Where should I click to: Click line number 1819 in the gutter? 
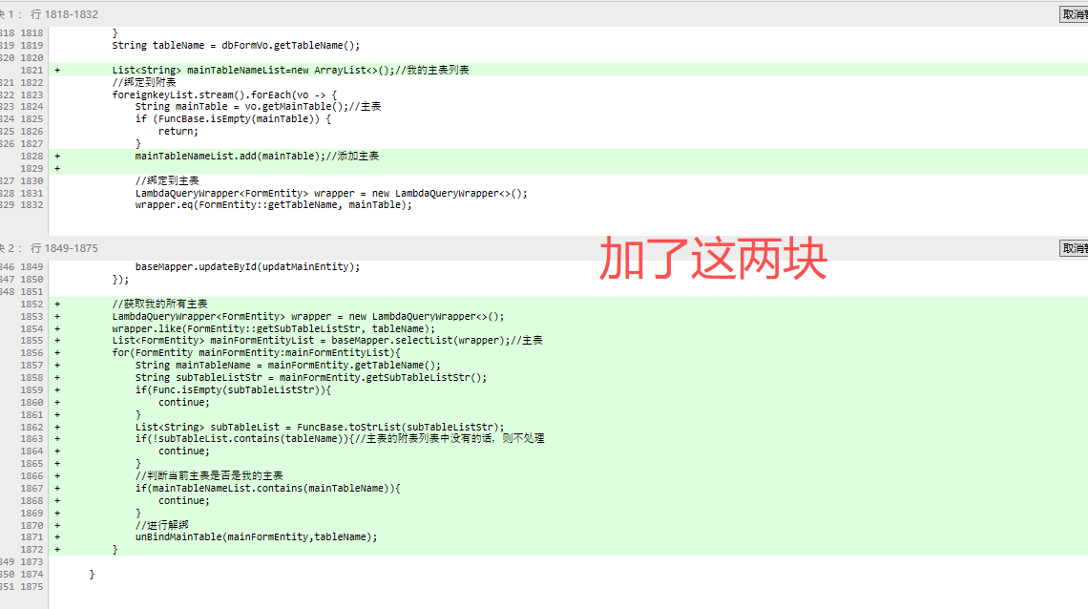click(x=31, y=46)
